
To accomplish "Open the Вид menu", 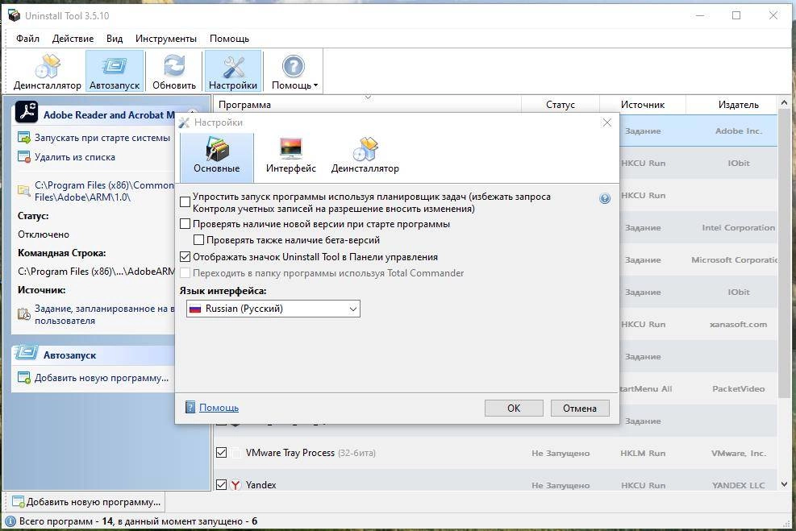I will click(x=115, y=39).
